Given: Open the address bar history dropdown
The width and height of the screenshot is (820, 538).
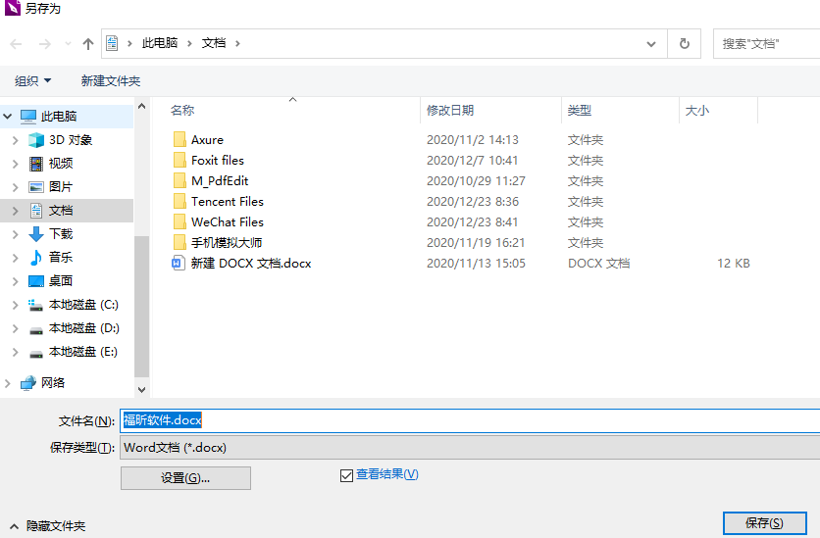Looking at the screenshot, I should tap(651, 44).
